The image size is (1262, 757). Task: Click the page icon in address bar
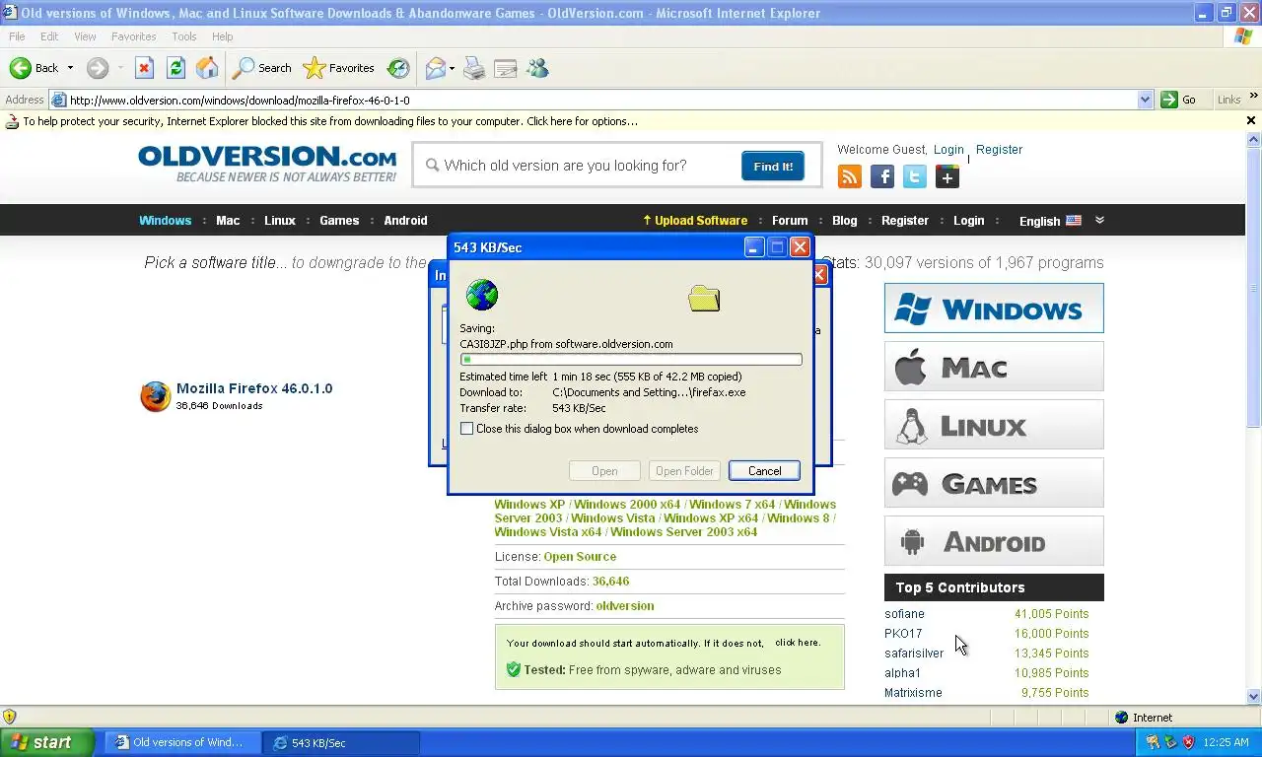pyautogui.click(x=59, y=100)
